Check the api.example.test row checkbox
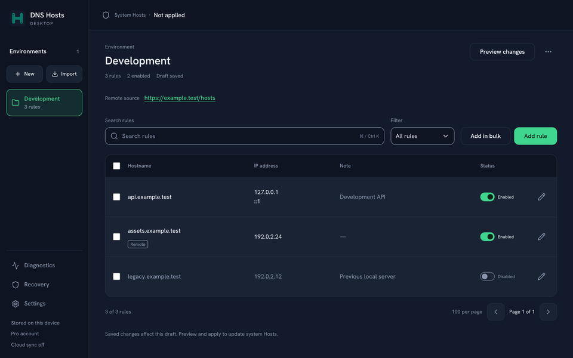This screenshot has width=573, height=358. tap(116, 197)
